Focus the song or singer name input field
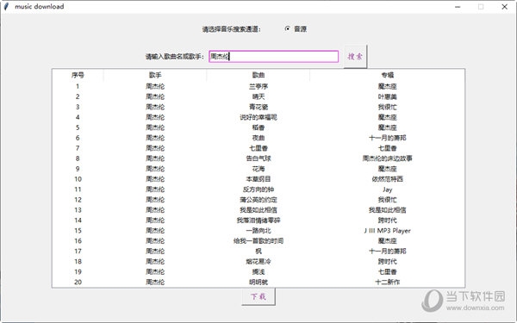The height and width of the screenshot is (323, 517). (274, 56)
